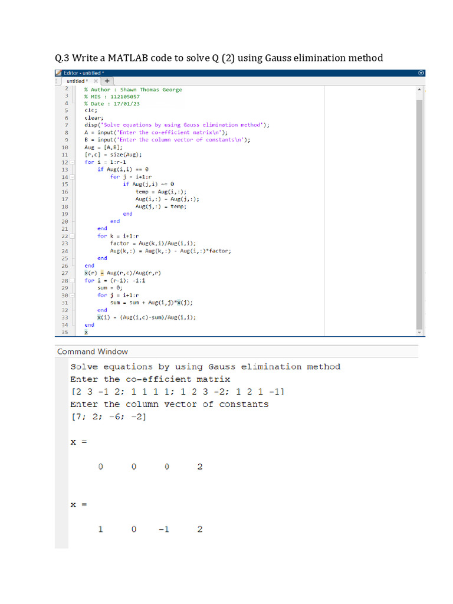Click the coefficient matrix entry in Command Window

(178, 392)
